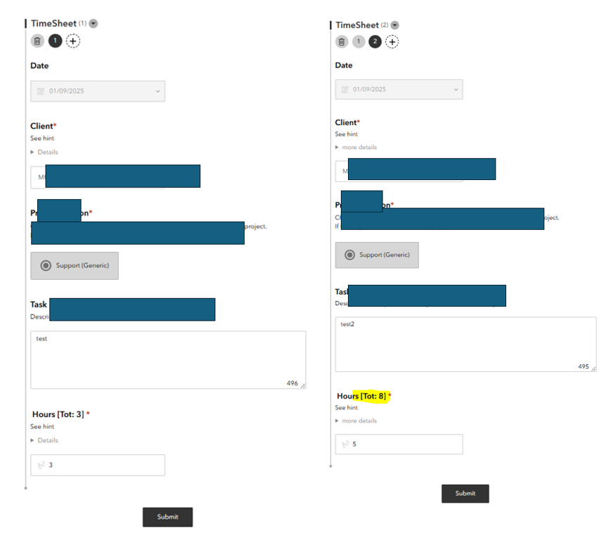This screenshot has width=606, height=557.
Task: Click the plus icon beside page 2 on TimeSheet (2)
Action: click(392, 41)
